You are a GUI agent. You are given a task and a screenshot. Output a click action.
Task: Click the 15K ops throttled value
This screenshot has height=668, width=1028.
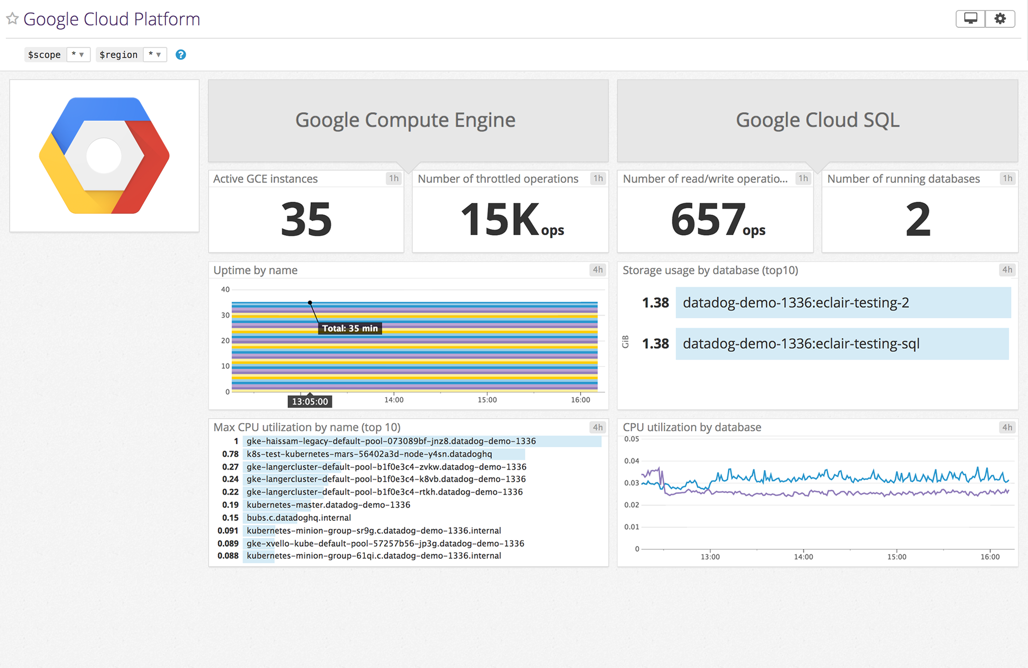click(512, 219)
